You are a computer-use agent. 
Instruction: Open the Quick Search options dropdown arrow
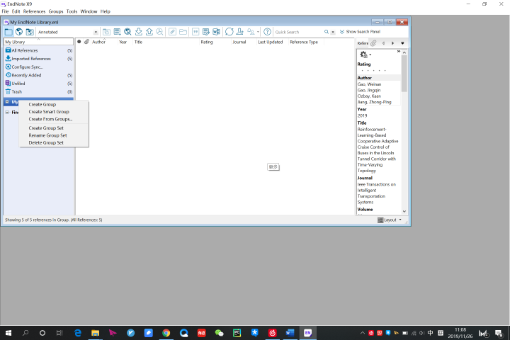point(332,32)
